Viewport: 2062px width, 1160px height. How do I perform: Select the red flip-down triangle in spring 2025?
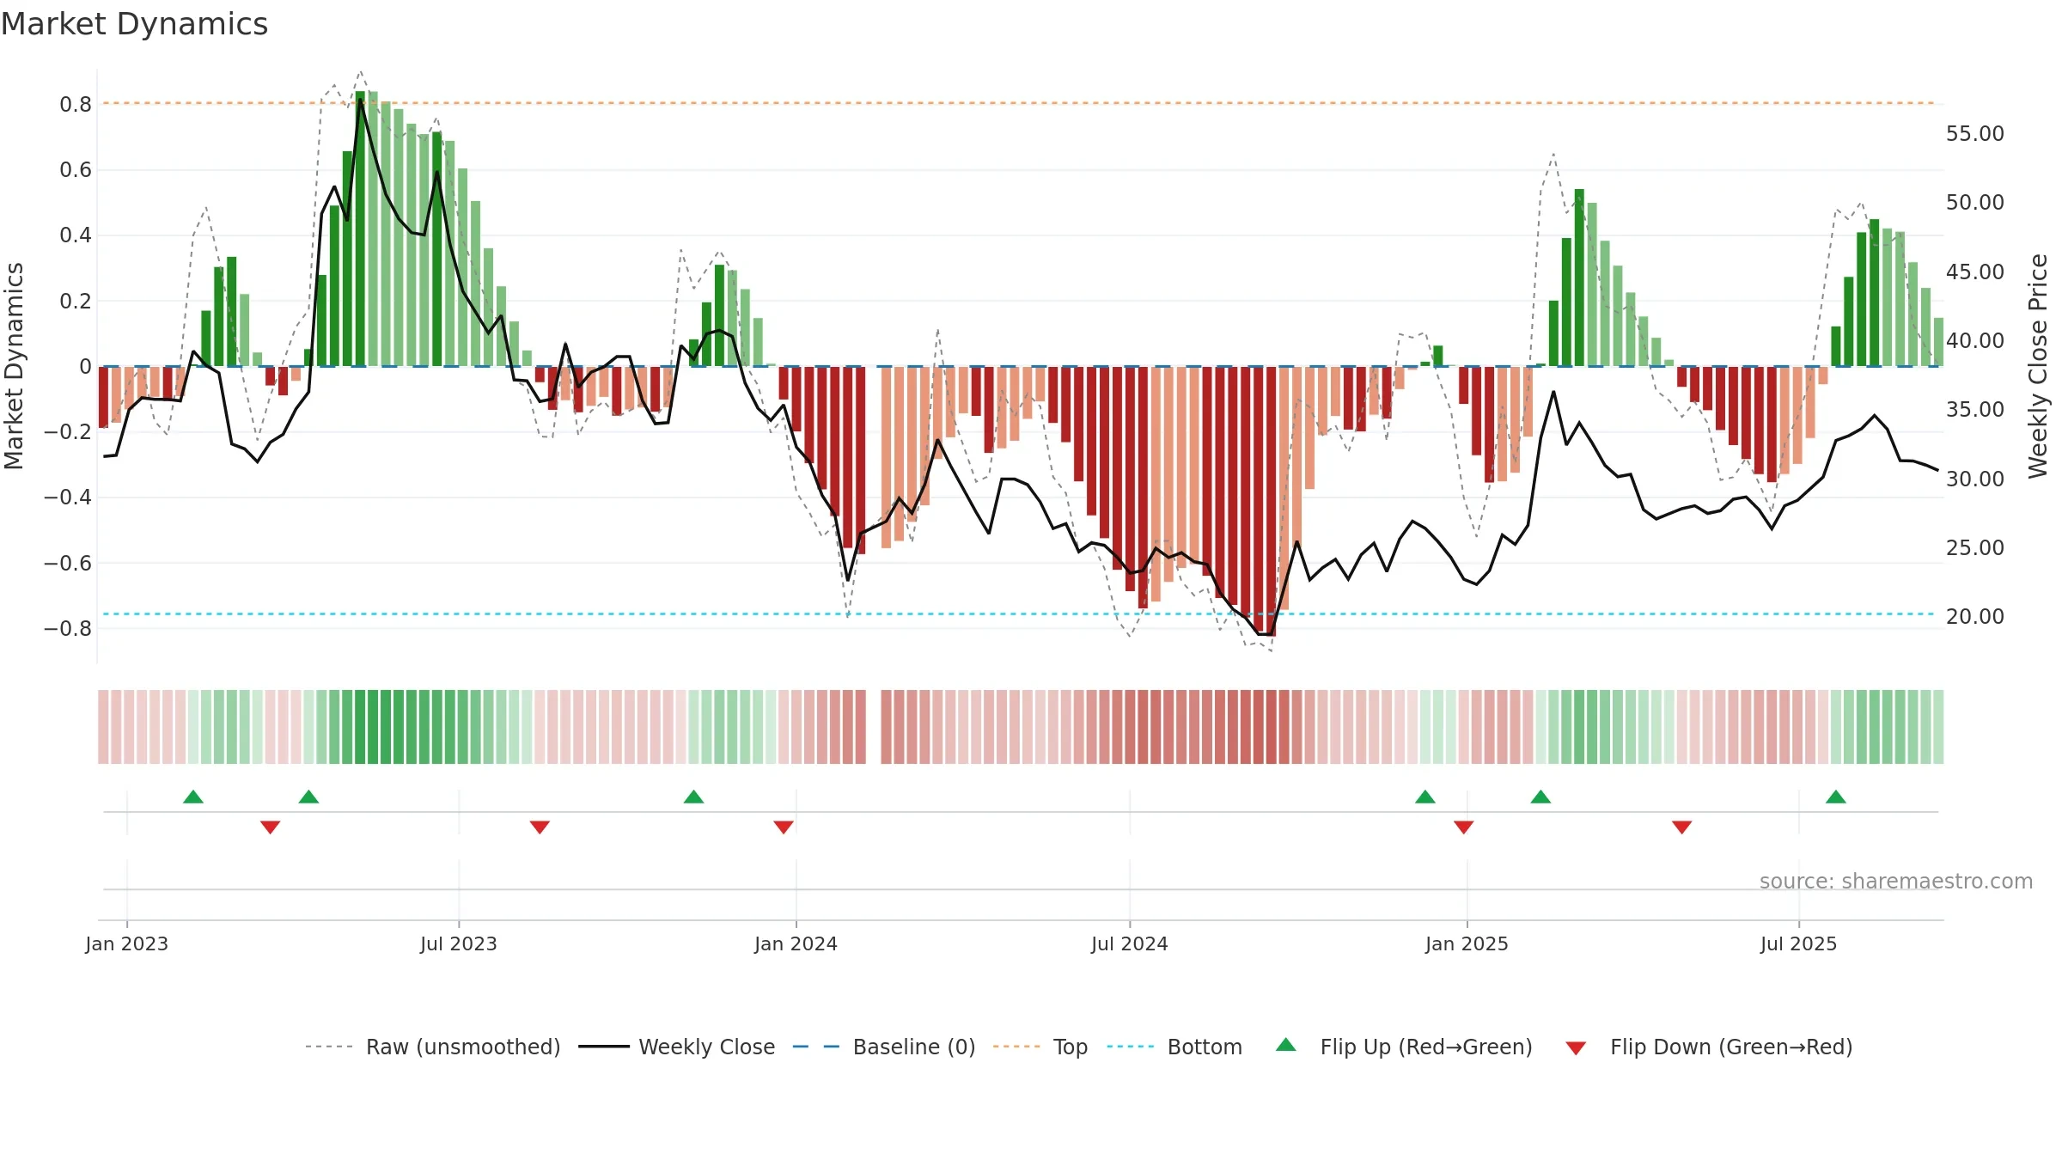[x=1682, y=827]
